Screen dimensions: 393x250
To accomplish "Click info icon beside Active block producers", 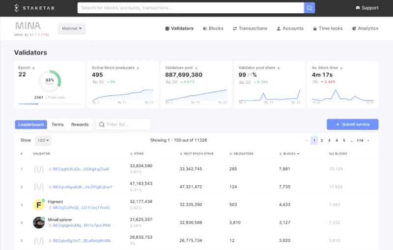I will click(138, 68).
